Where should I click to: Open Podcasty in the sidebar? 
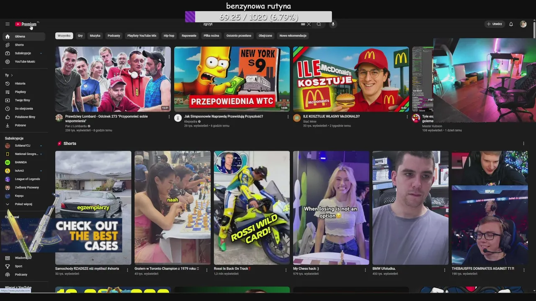[x=24, y=275]
